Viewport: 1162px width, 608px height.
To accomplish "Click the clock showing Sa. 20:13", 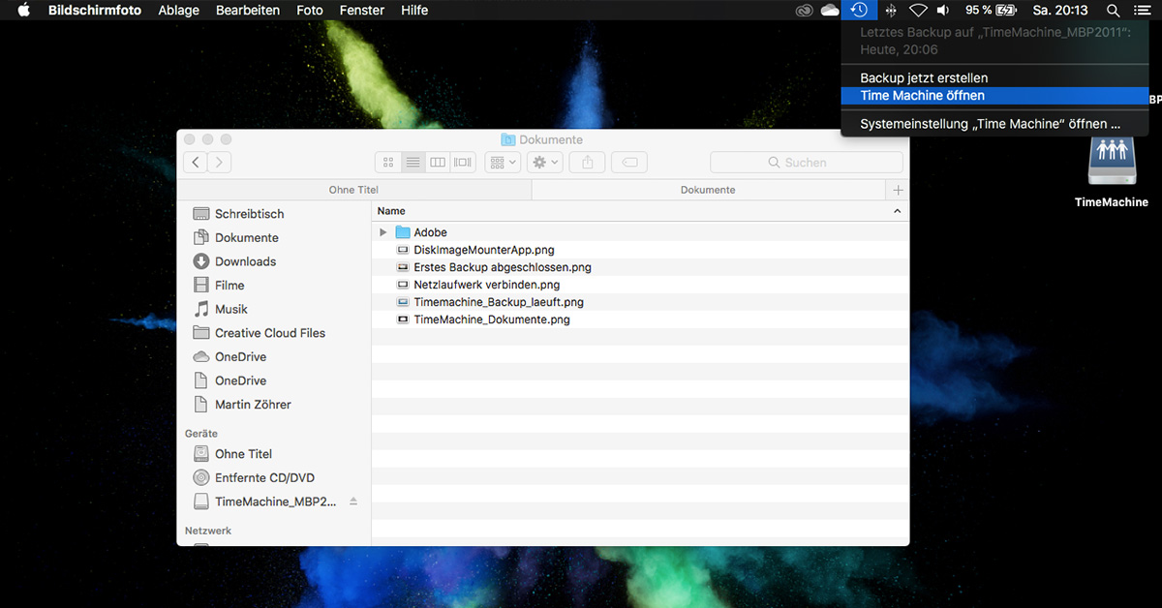I will (1062, 11).
